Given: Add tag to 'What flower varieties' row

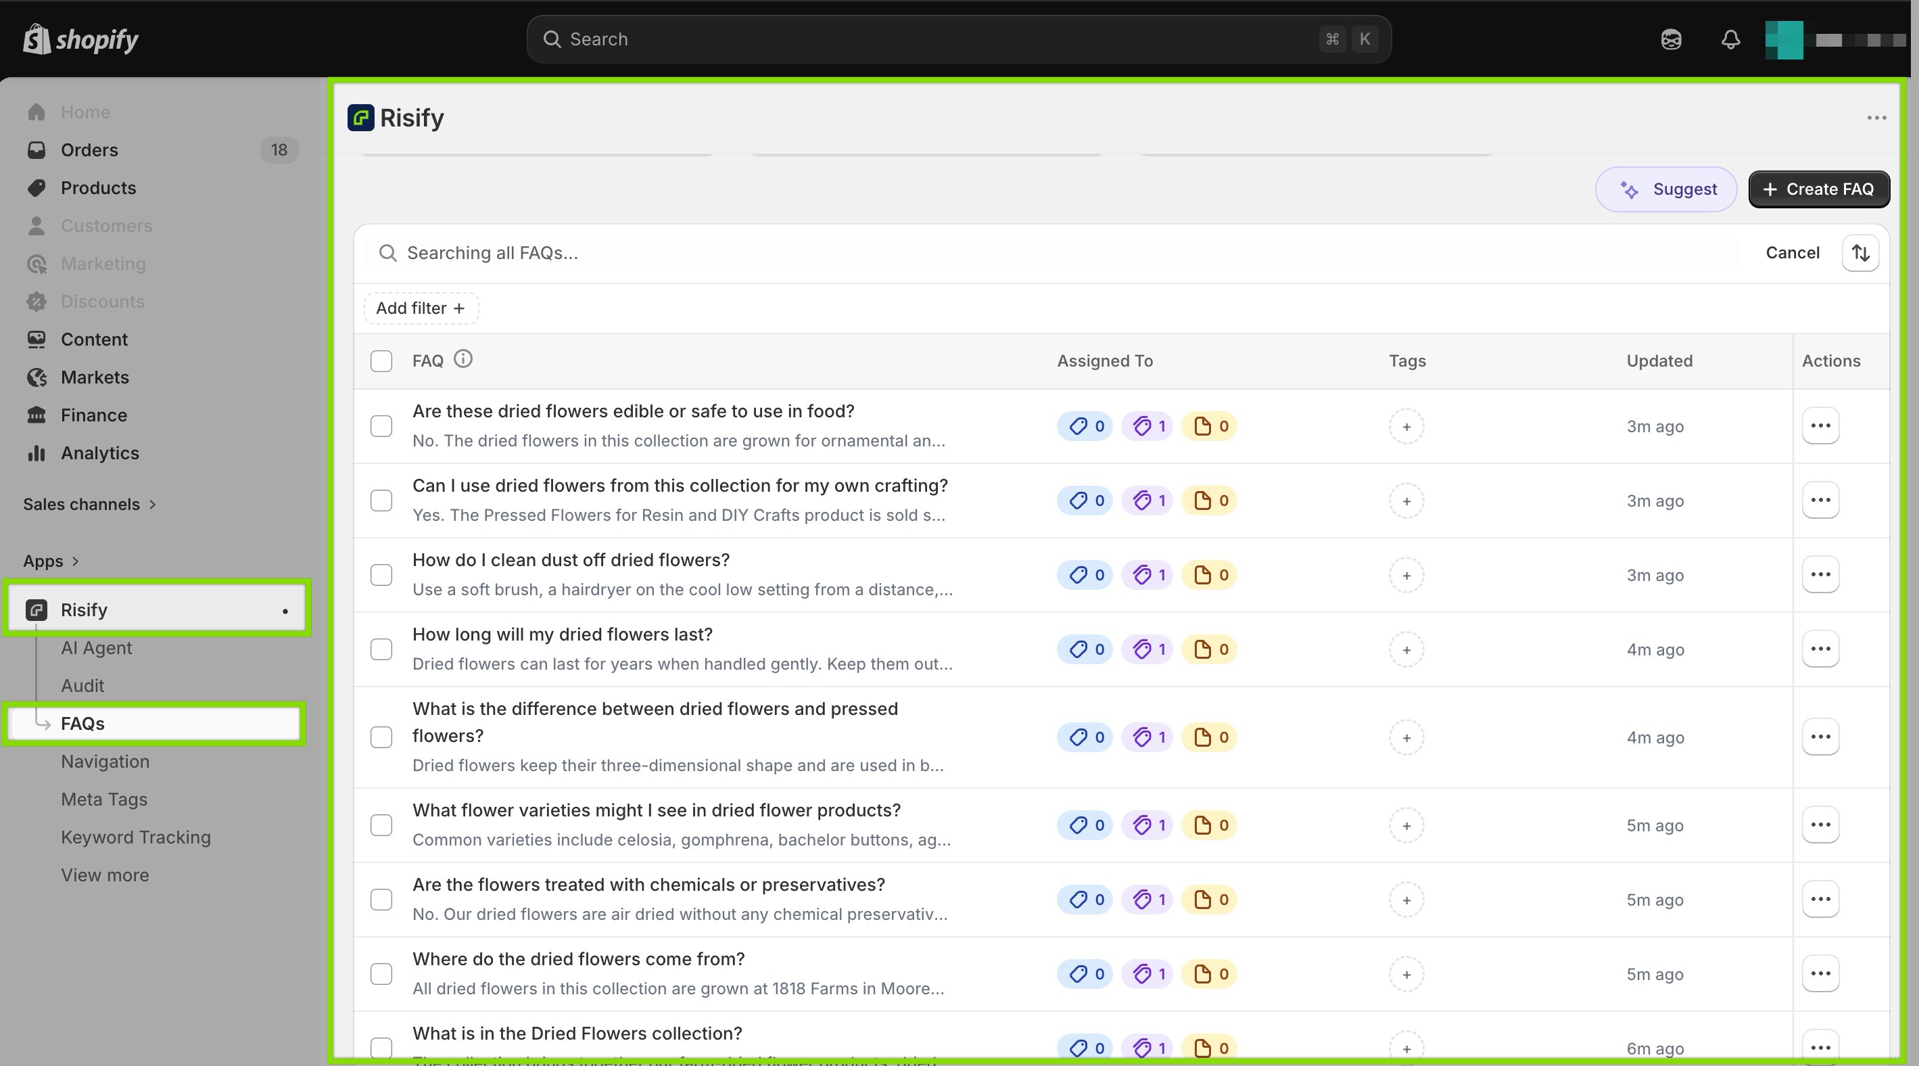Looking at the screenshot, I should (1406, 825).
